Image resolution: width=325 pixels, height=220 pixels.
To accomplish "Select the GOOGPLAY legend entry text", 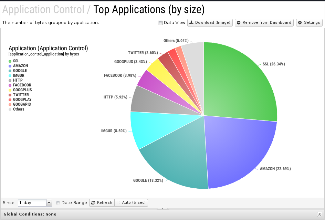I will tap(22, 99).
